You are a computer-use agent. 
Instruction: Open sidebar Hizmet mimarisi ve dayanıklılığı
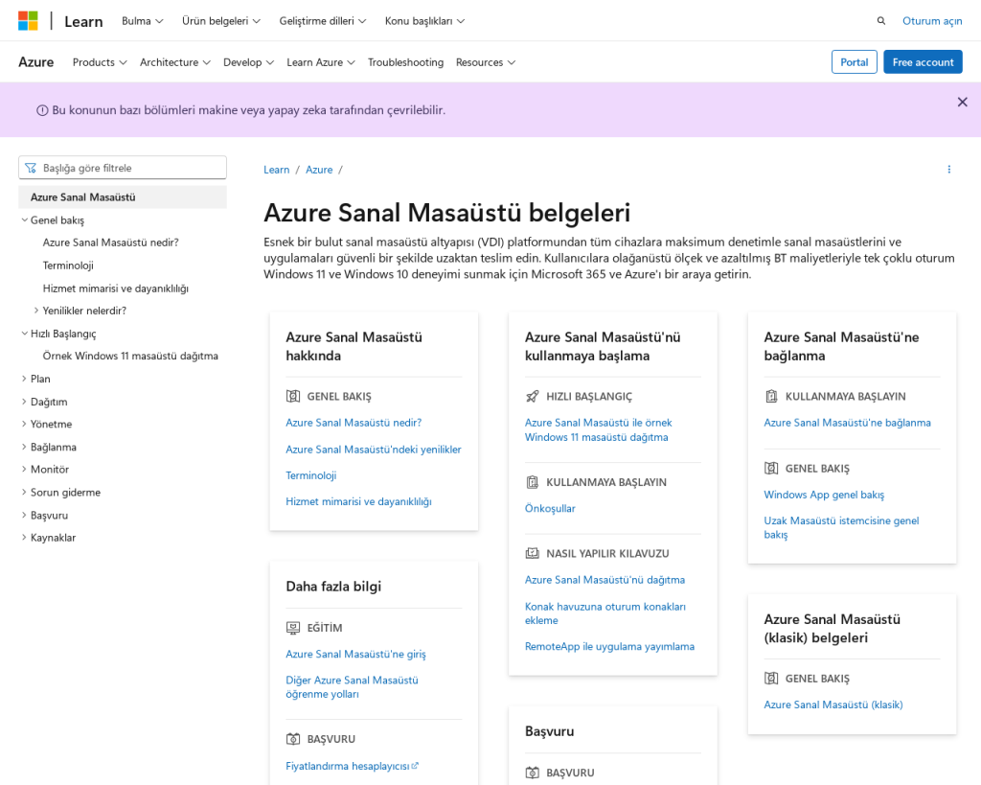[x=116, y=288]
